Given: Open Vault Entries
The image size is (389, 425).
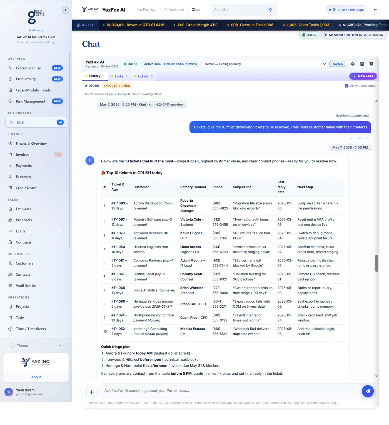Looking at the screenshot, I should coord(36,286).
